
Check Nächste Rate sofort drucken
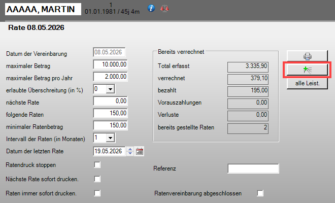(97, 179)
